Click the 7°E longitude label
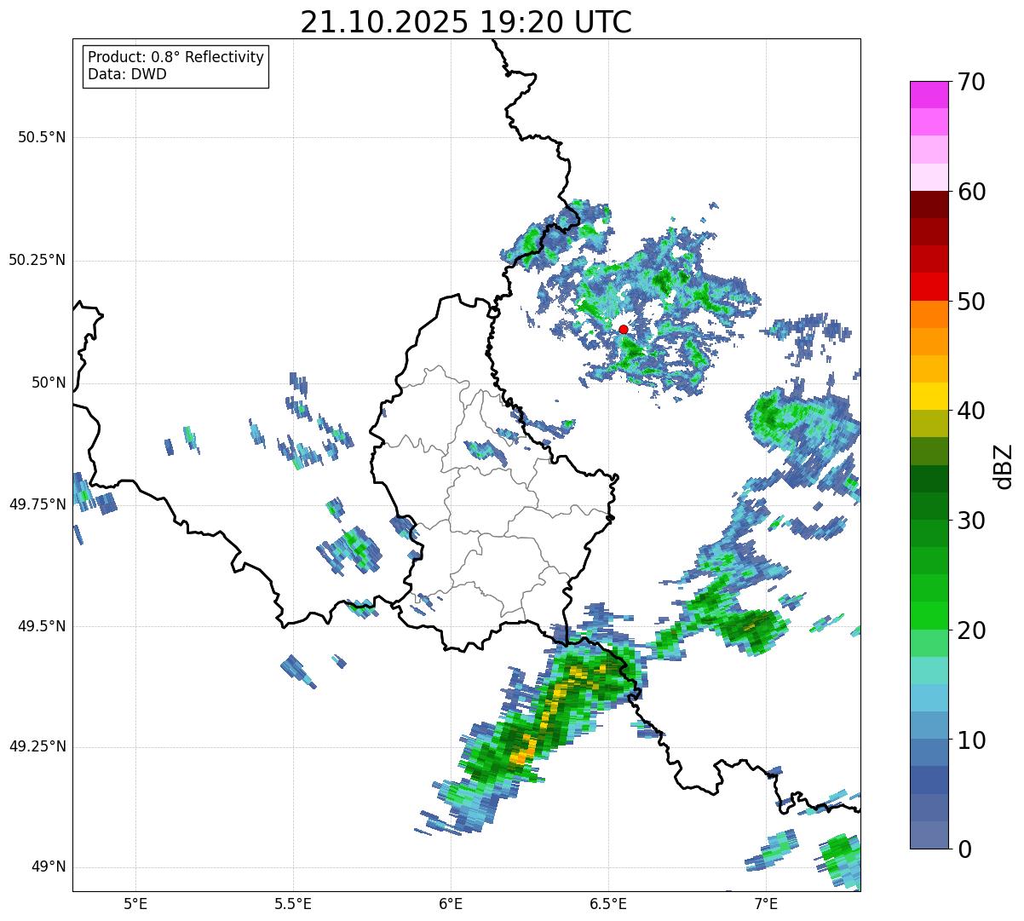Image resolution: width=1024 pixels, height=921 pixels. (x=766, y=903)
